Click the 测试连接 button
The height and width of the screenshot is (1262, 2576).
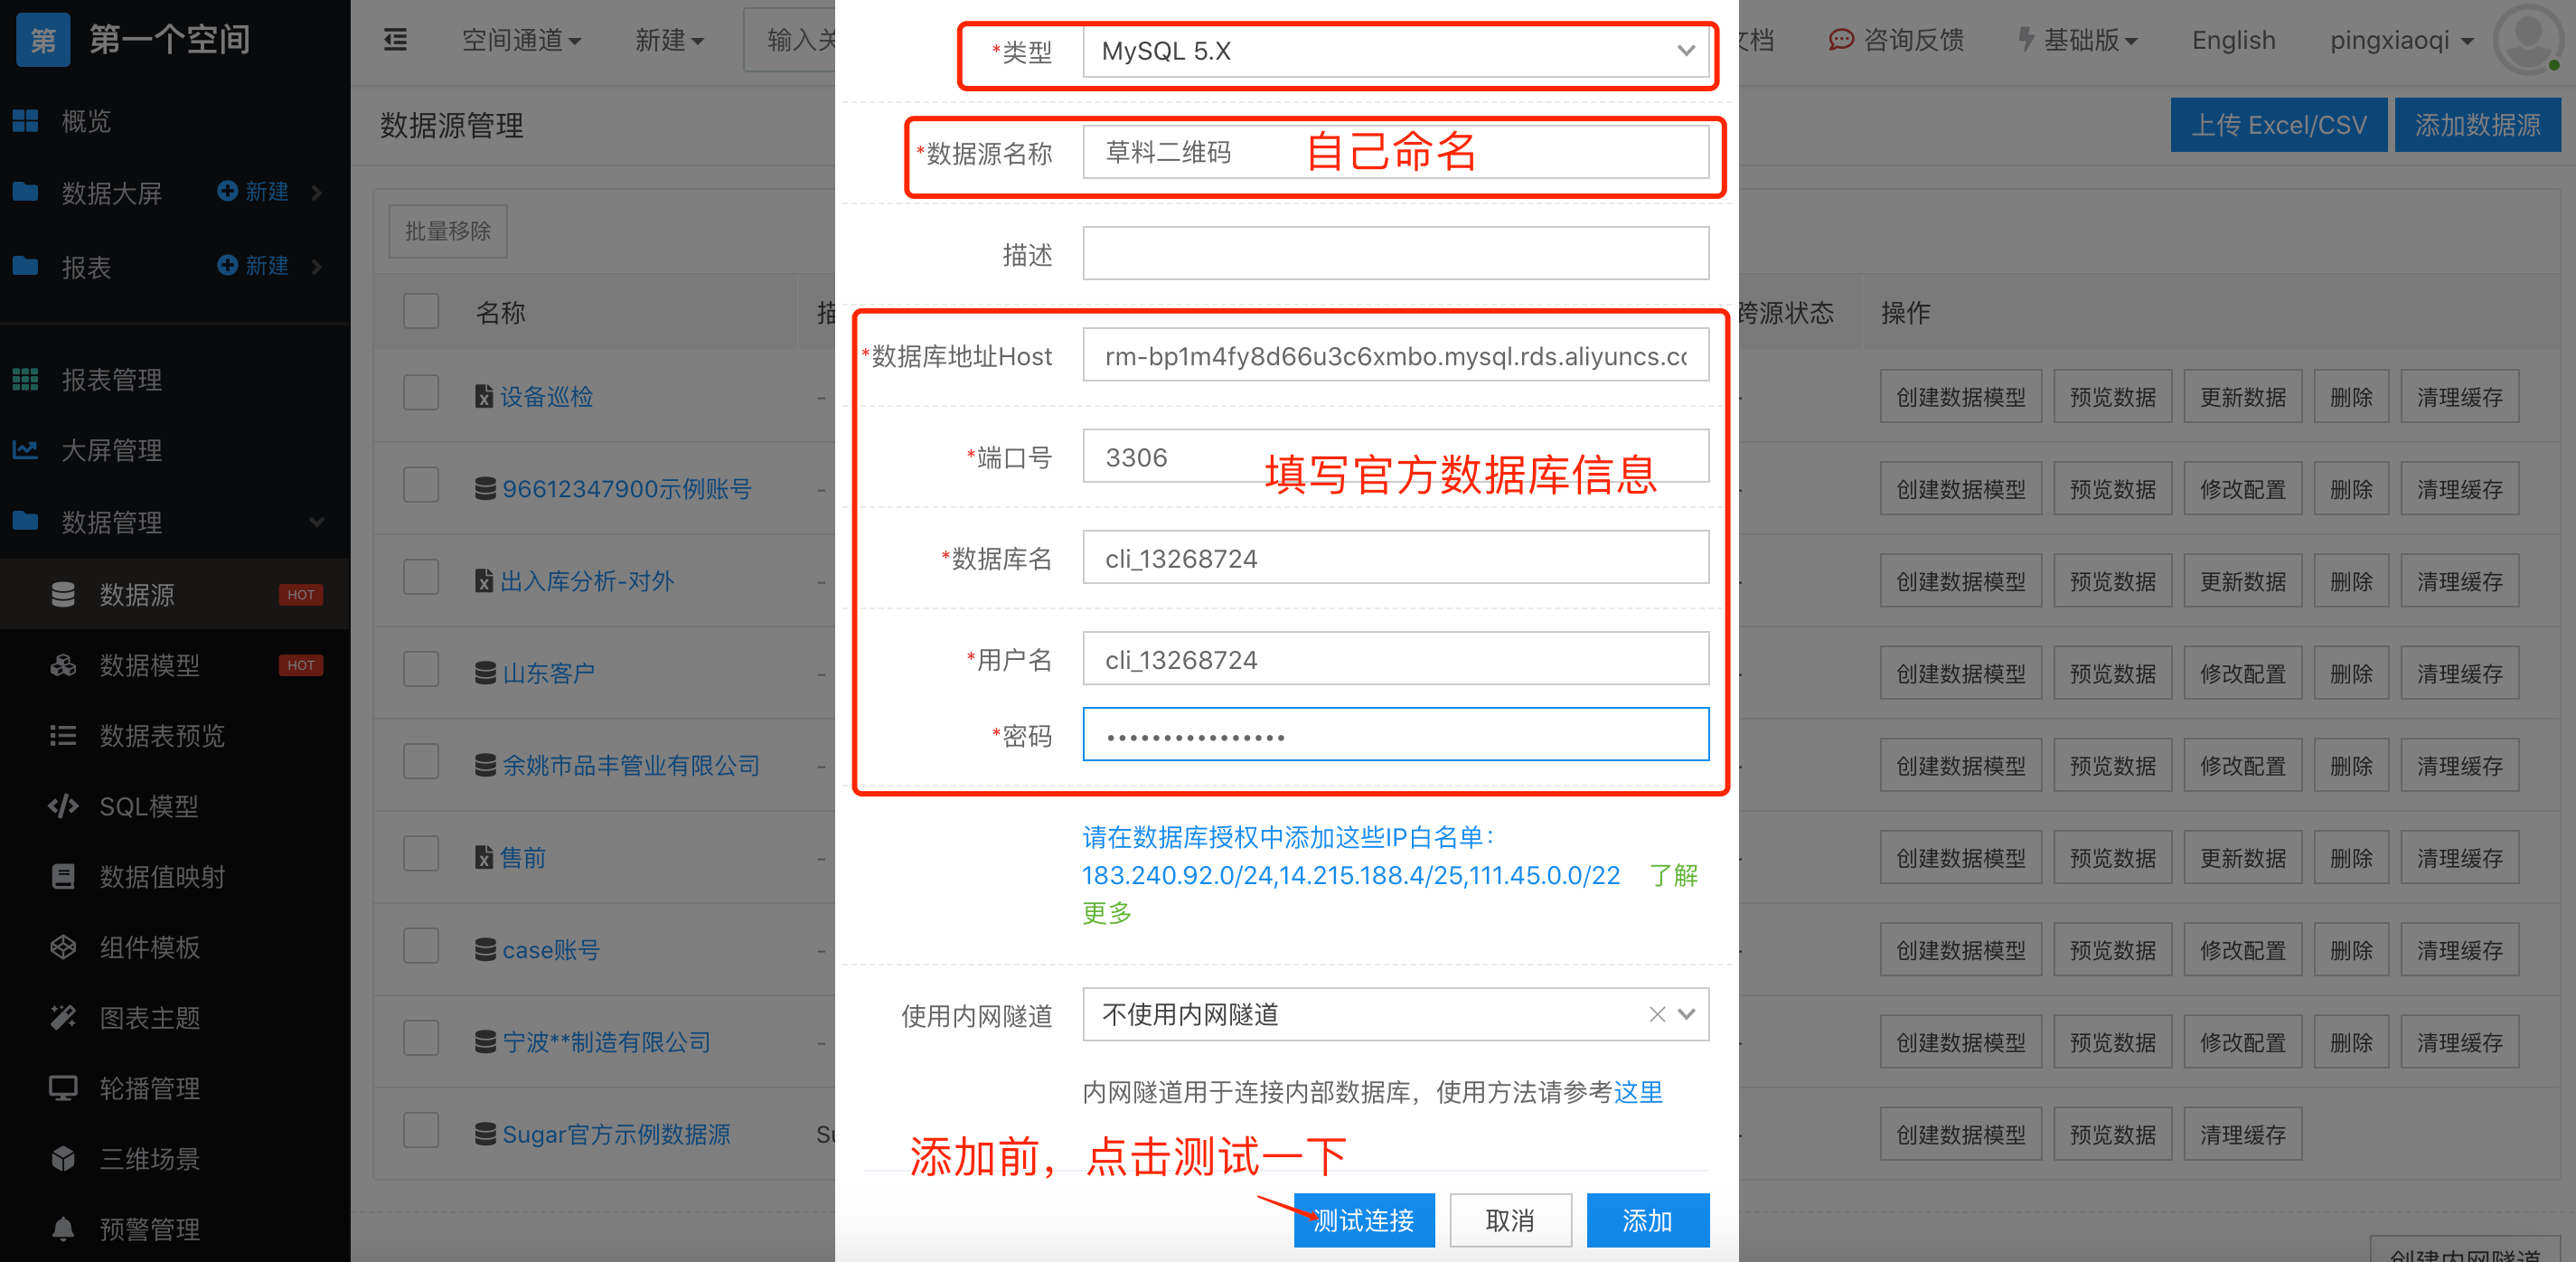coord(1363,1220)
